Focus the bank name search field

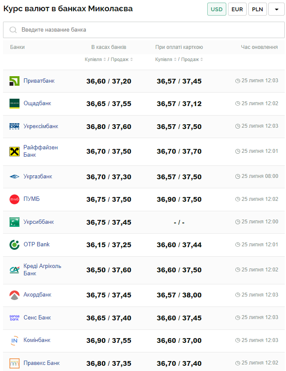[143, 30]
